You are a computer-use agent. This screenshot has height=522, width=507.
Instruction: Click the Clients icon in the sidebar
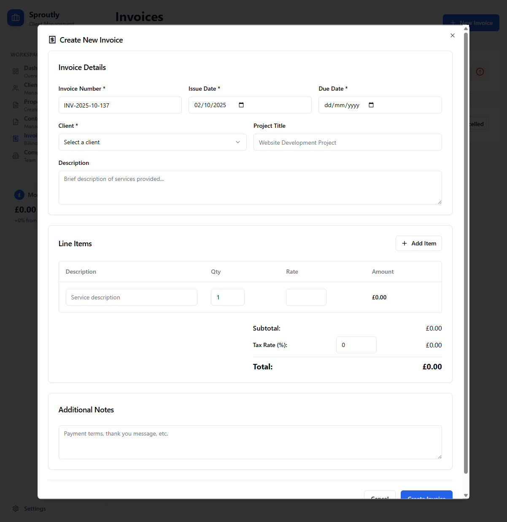pos(16,88)
